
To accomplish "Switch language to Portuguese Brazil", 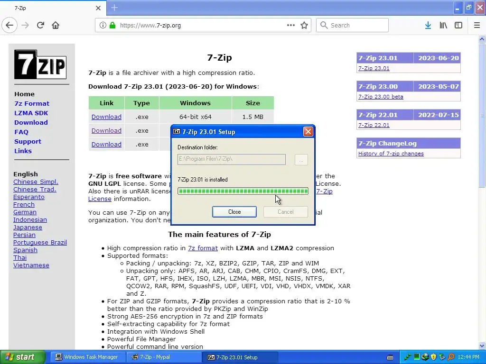I will coord(40,242).
